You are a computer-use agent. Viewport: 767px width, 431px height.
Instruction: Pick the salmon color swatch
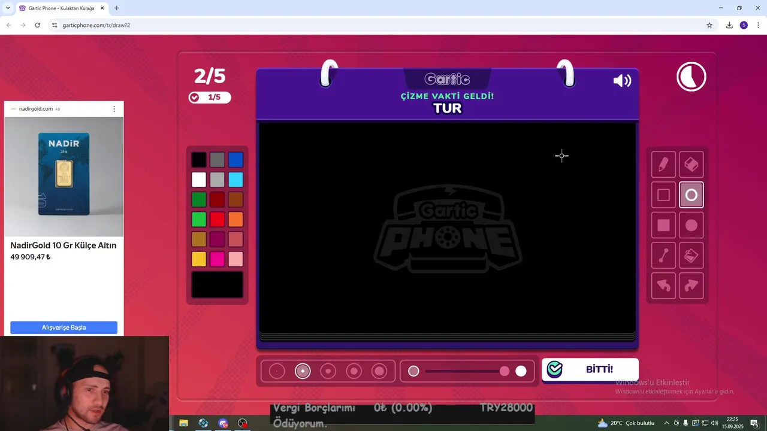[x=235, y=239]
